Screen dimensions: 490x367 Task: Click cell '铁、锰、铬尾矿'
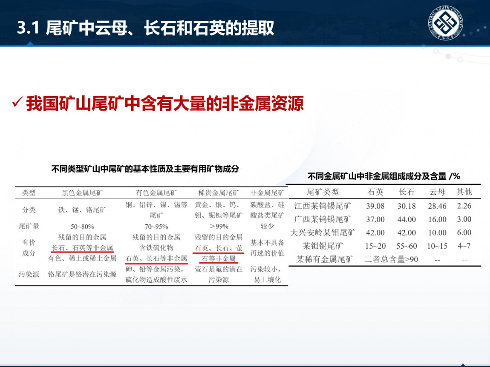(x=82, y=210)
